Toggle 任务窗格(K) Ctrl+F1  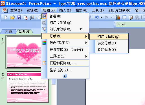[65, 50]
